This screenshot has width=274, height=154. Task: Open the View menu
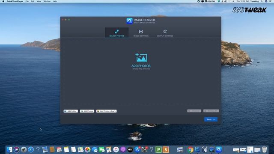tap(39, 1)
